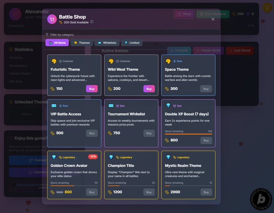
Task: Click the AI Battle button in background
Action: pos(179,51)
